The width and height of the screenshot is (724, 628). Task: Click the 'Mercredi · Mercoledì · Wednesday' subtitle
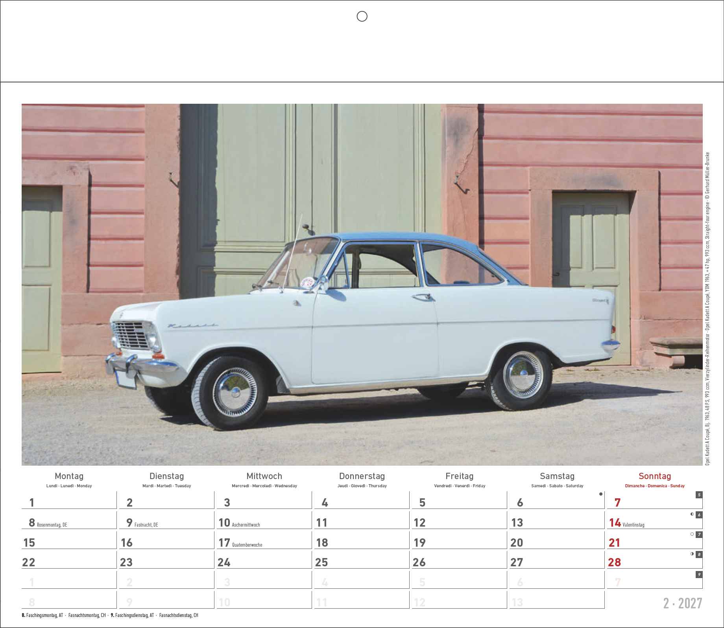264,486
